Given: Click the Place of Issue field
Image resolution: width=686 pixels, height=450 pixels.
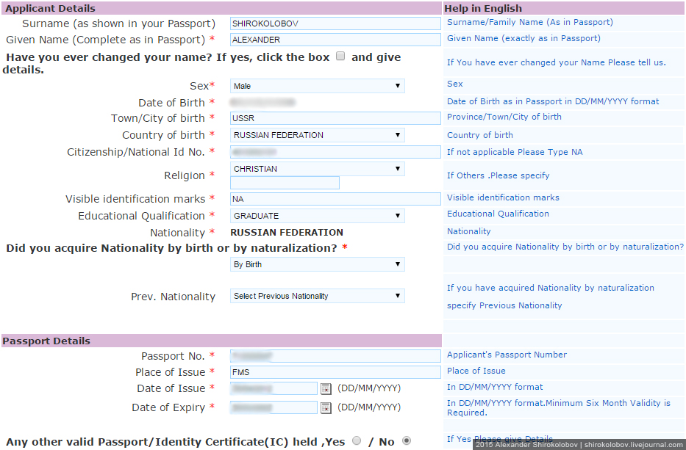Looking at the screenshot, I should 335,372.
